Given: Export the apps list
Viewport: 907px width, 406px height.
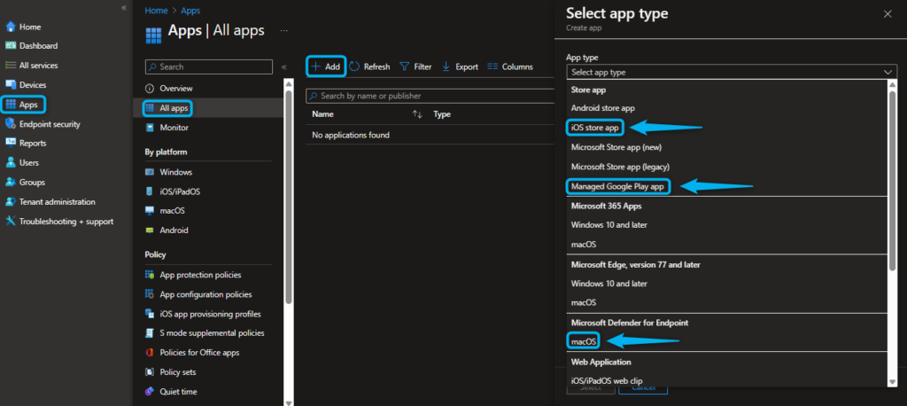Looking at the screenshot, I should point(460,66).
